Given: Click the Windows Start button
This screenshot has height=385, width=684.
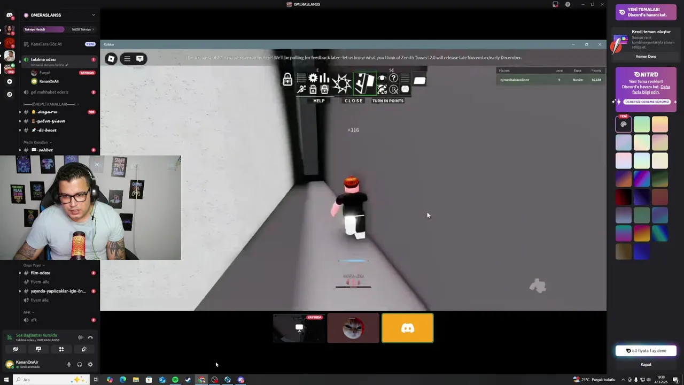Looking at the screenshot, I should point(6,380).
